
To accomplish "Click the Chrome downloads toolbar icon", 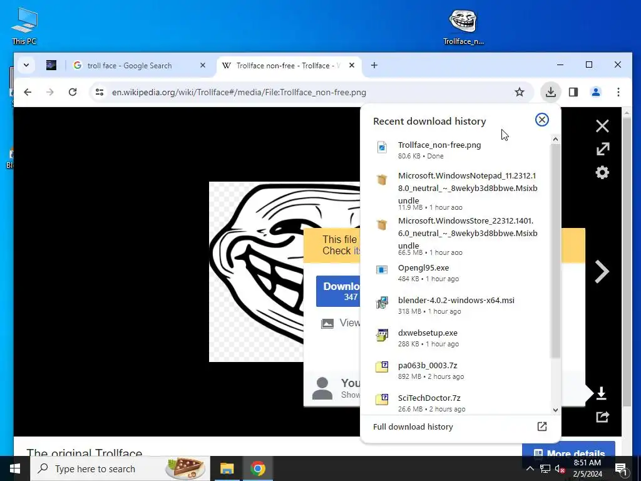I will 551,92.
